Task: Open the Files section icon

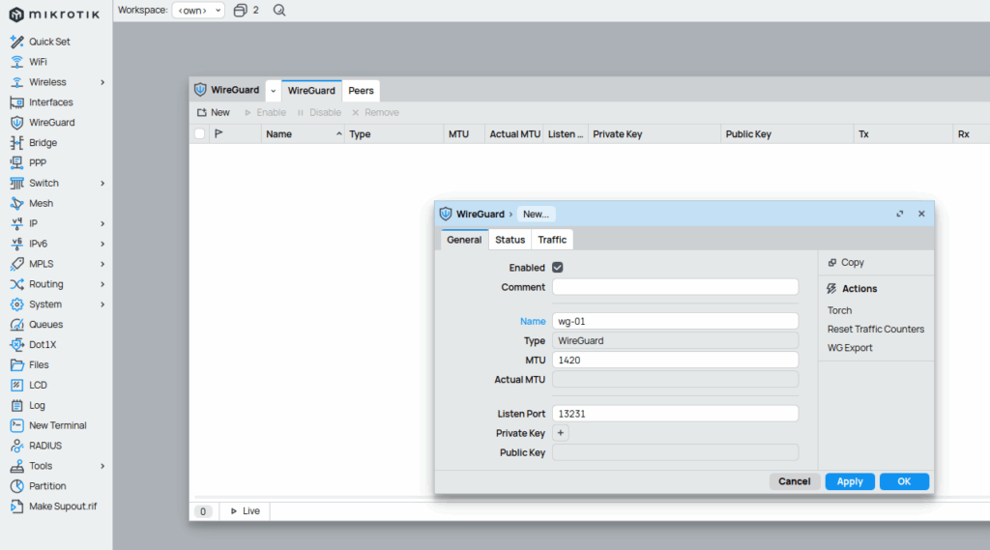Action: pyautogui.click(x=16, y=365)
